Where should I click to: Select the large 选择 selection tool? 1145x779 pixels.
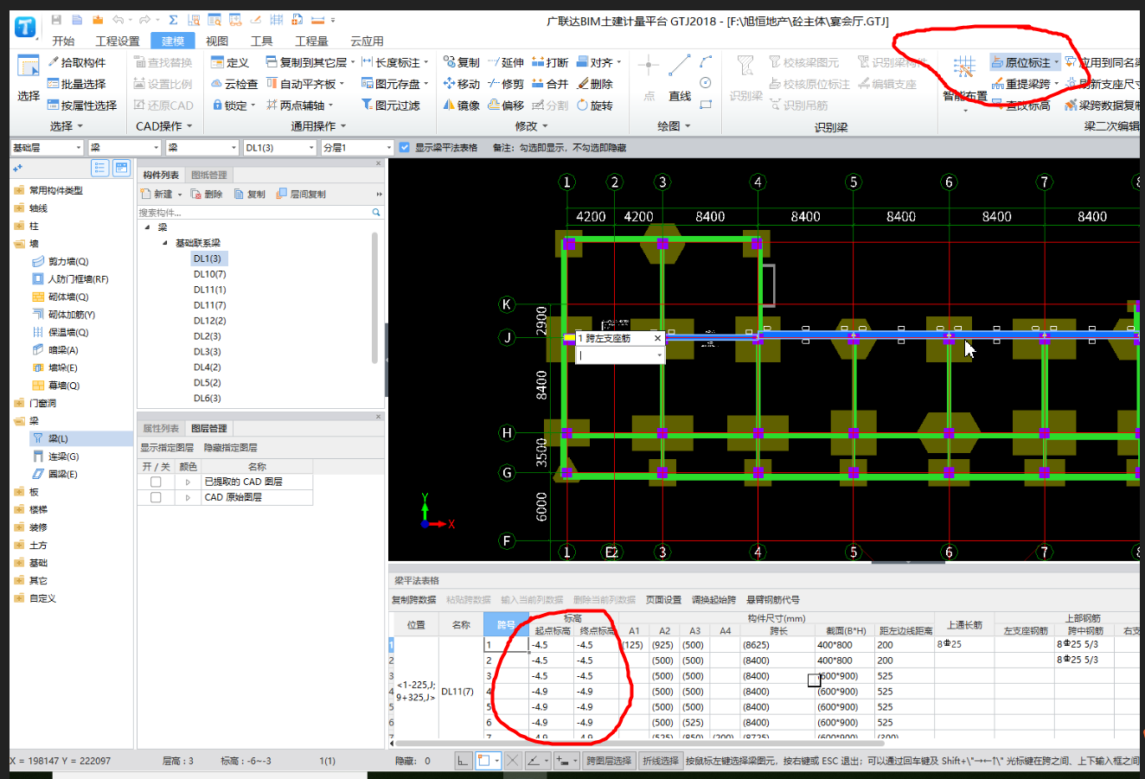coord(29,80)
